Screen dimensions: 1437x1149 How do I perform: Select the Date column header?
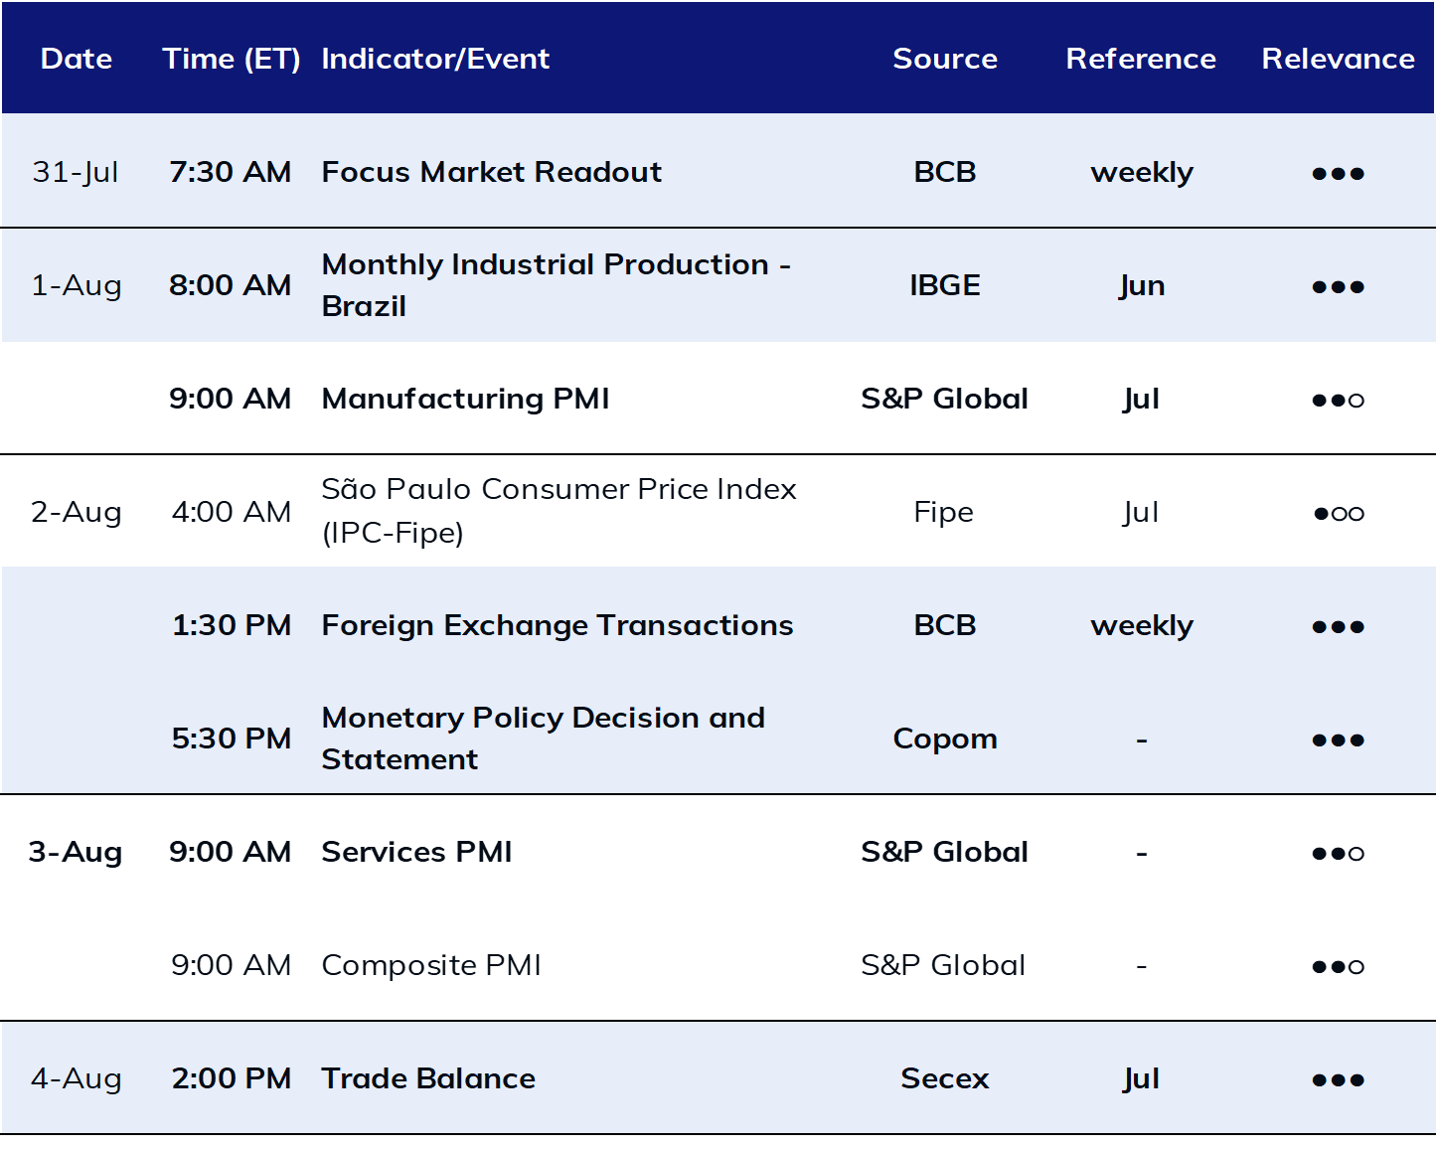77,59
